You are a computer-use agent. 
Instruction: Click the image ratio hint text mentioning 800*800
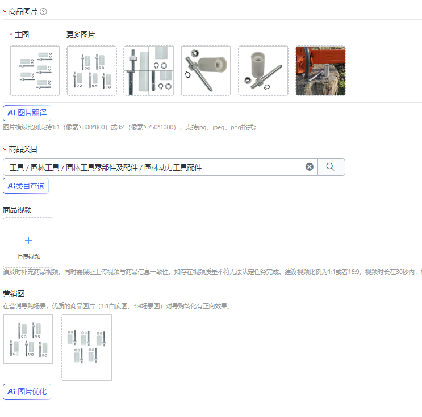(129, 128)
